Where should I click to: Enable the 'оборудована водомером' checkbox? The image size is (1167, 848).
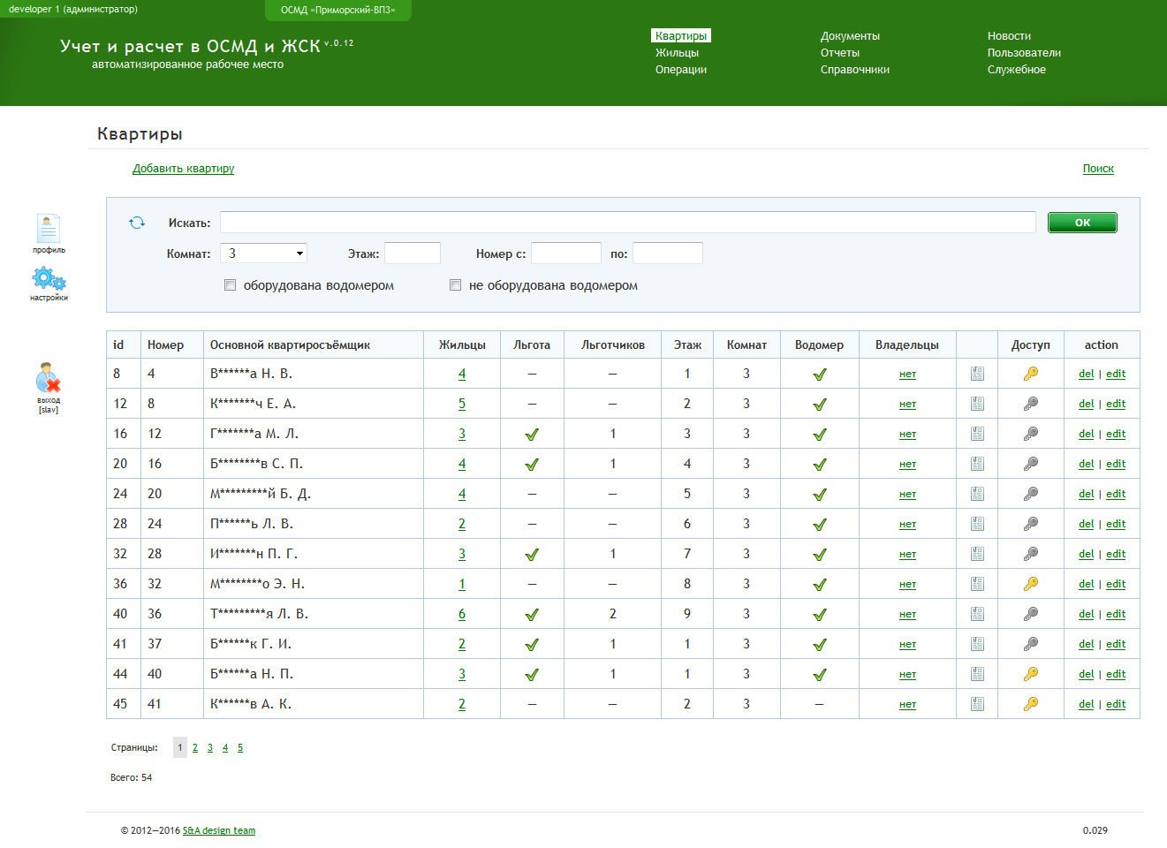pos(231,285)
